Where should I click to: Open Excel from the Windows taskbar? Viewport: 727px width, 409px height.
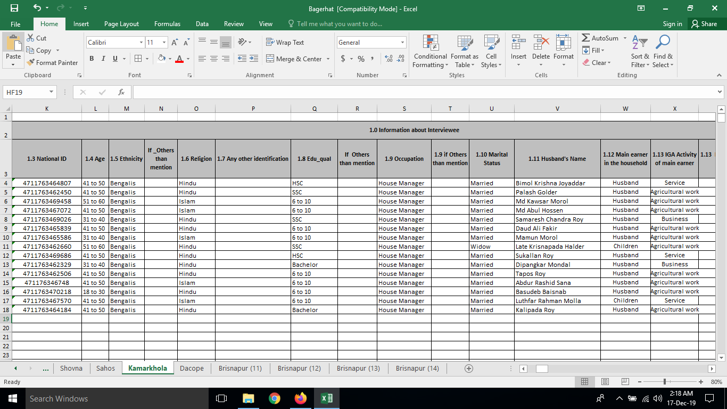point(327,398)
